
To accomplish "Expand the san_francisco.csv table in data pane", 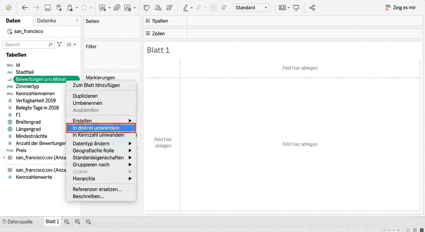I will tap(4, 157).
